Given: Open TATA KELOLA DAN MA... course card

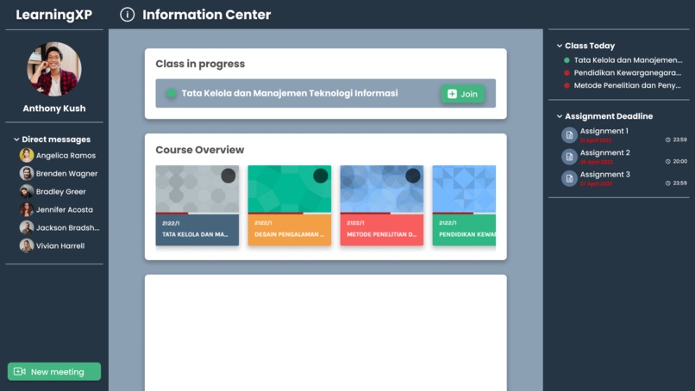Looking at the screenshot, I should click(197, 206).
